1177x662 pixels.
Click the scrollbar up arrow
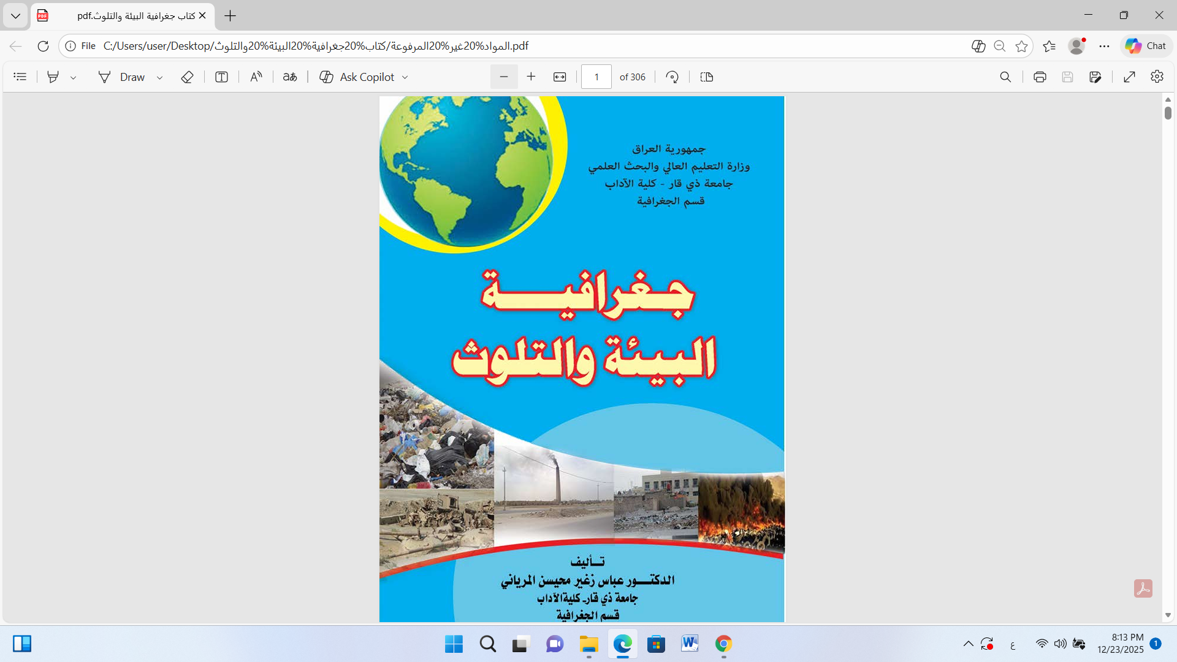coord(1168,99)
